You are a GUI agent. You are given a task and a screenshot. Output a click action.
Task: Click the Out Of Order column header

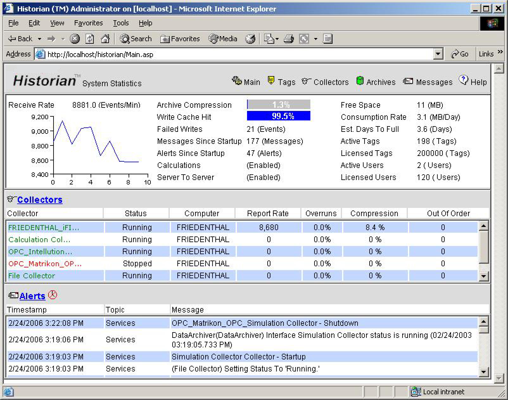pyautogui.click(x=448, y=214)
